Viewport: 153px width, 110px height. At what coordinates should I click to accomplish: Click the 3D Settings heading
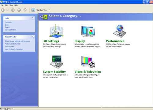51,41
